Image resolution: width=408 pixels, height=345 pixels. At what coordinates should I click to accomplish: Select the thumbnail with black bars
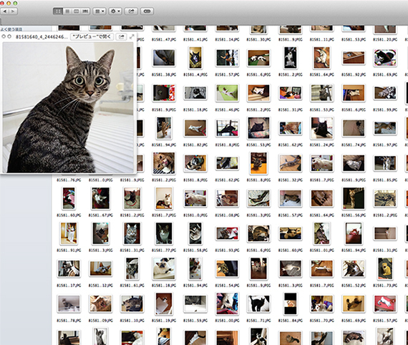290,303
